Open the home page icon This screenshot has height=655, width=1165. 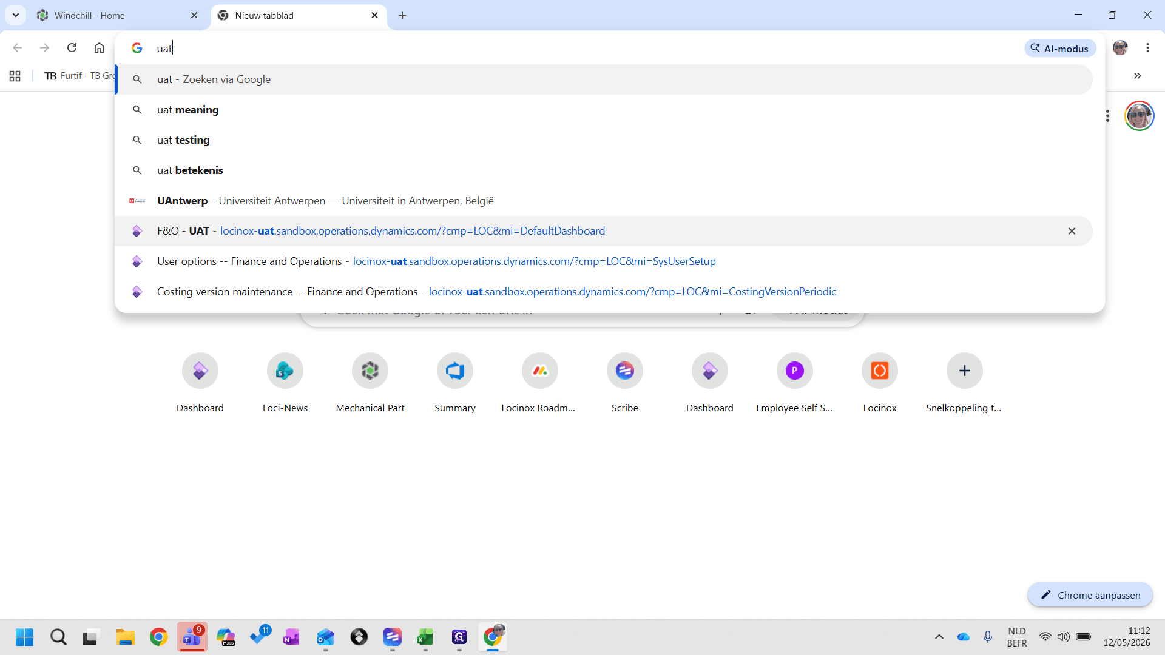tap(99, 48)
